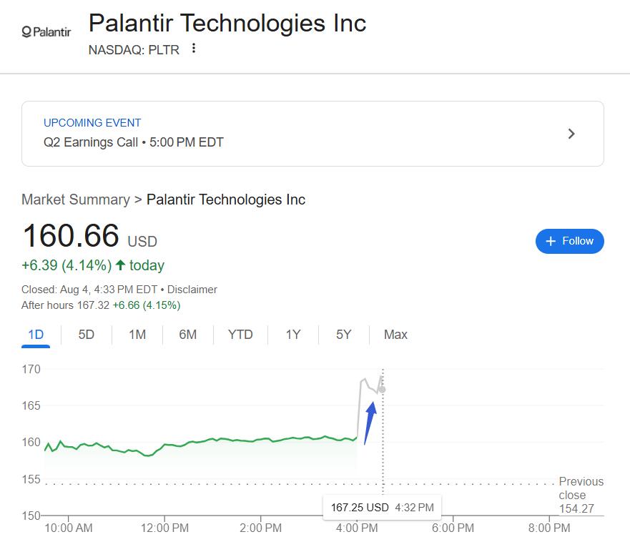630x542 pixels.
Task: View the 1Y chart range
Action: [293, 335]
